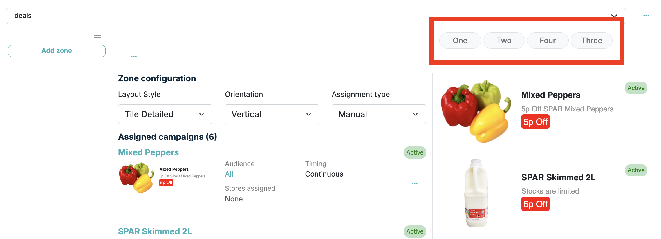Open the SPAR Skimmed 2L campaign link
The height and width of the screenshot is (239, 661).
click(x=155, y=231)
